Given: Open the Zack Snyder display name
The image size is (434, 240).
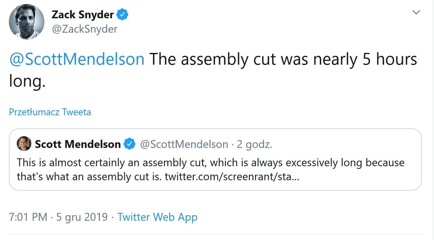Looking at the screenshot, I should click(x=82, y=15).
